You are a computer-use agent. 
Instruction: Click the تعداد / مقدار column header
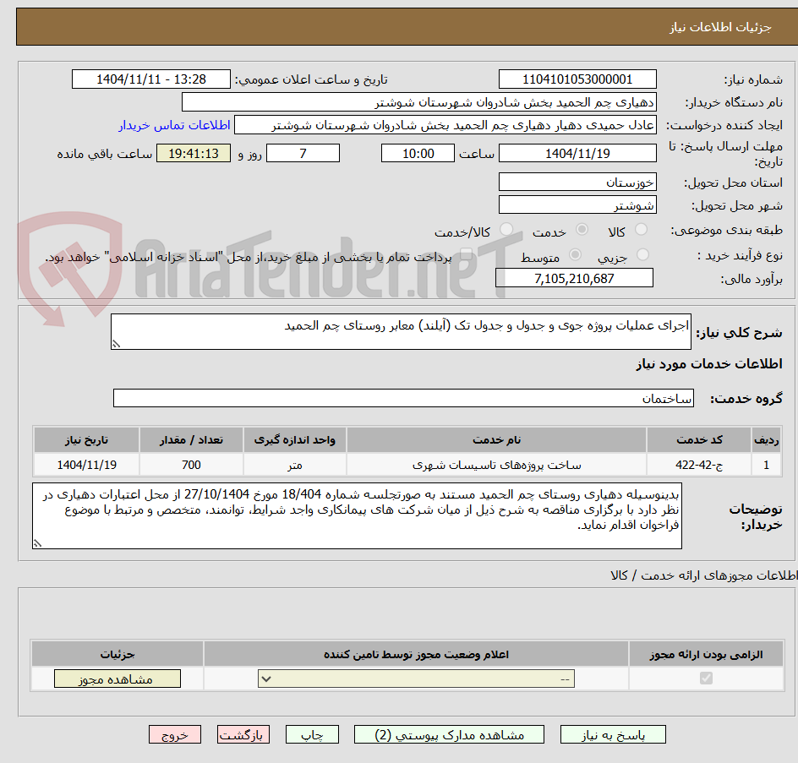tap(191, 440)
